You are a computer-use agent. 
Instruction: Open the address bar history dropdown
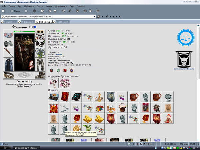(94, 17)
